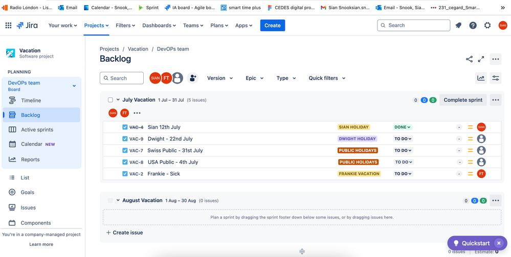This screenshot has width=511, height=257.
Task: Click the priority icon on VAC-7 row
Action: [x=470, y=150]
